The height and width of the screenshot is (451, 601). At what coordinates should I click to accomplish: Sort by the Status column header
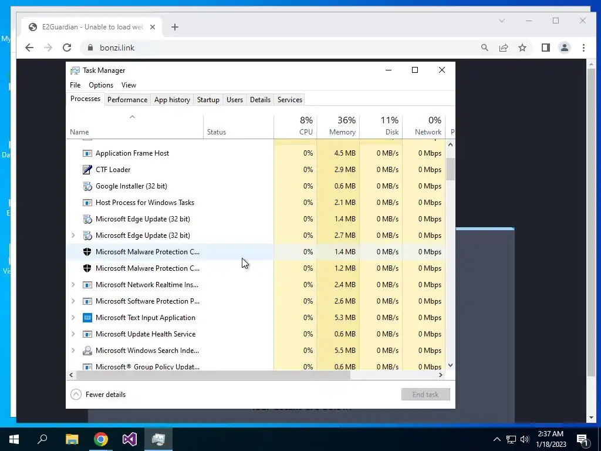click(238, 127)
